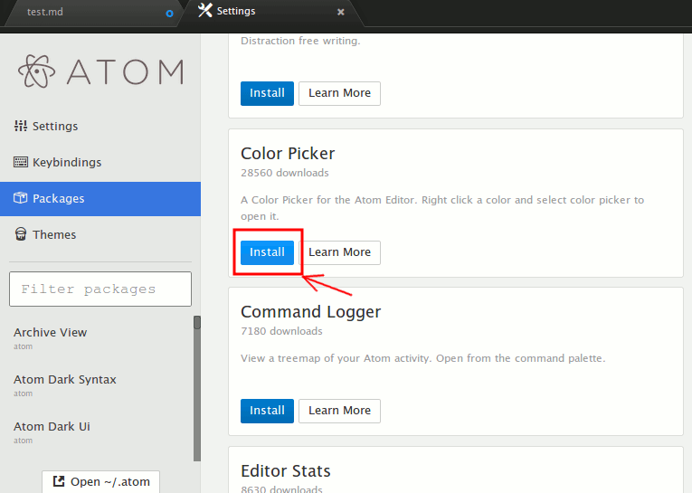Select Atom Dark Syntax package
Viewport: 692px width, 493px height.
65,380
